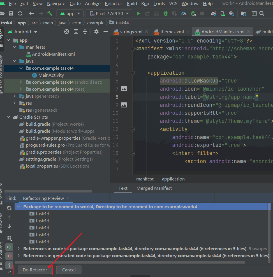Open Project panel gear settings
The height and width of the screenshot is (277, 273).
96,32
